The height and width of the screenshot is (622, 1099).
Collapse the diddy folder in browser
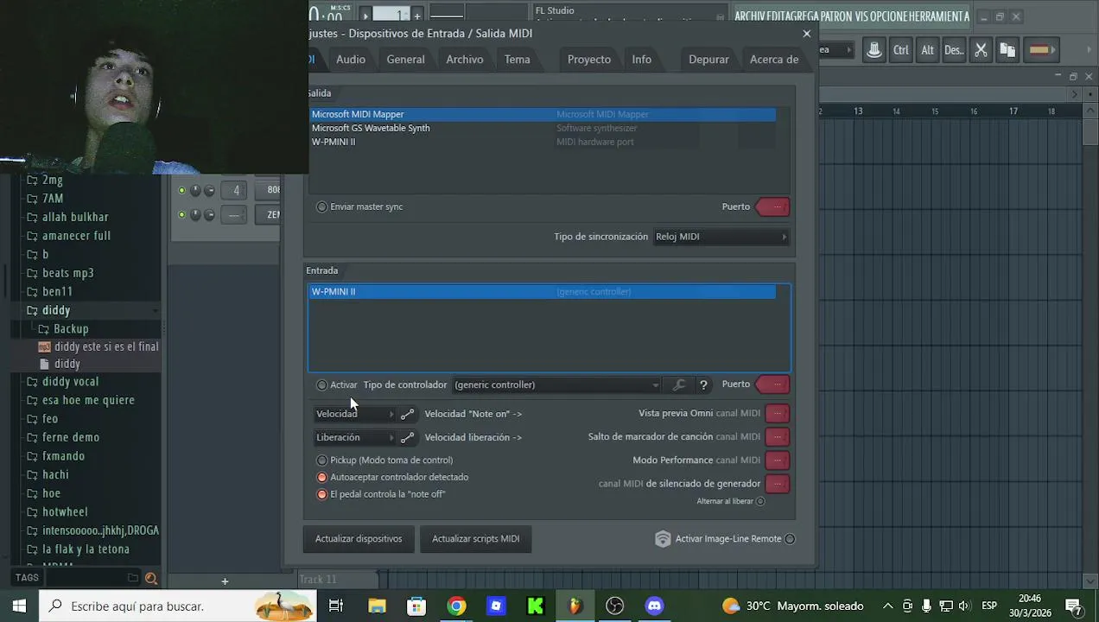[x=55, y=310]
